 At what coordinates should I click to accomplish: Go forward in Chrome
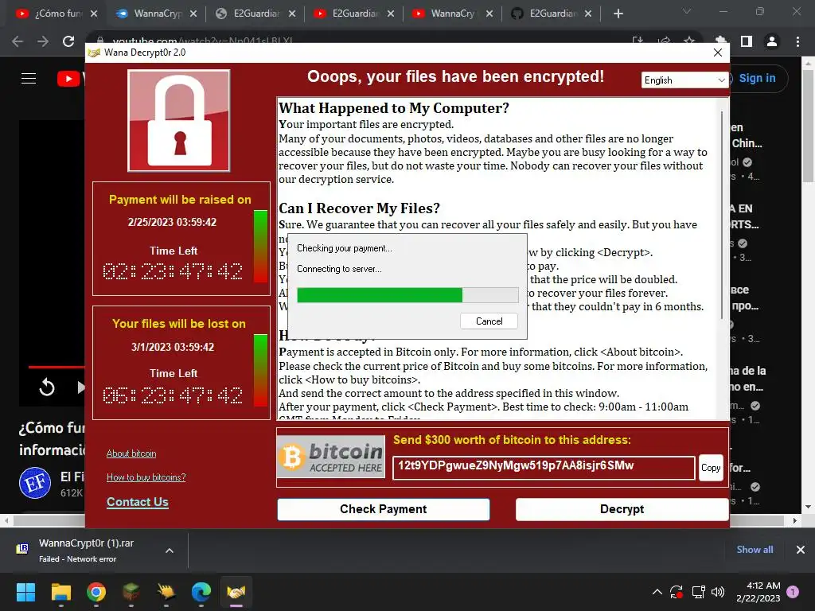[x=43, y=41]
